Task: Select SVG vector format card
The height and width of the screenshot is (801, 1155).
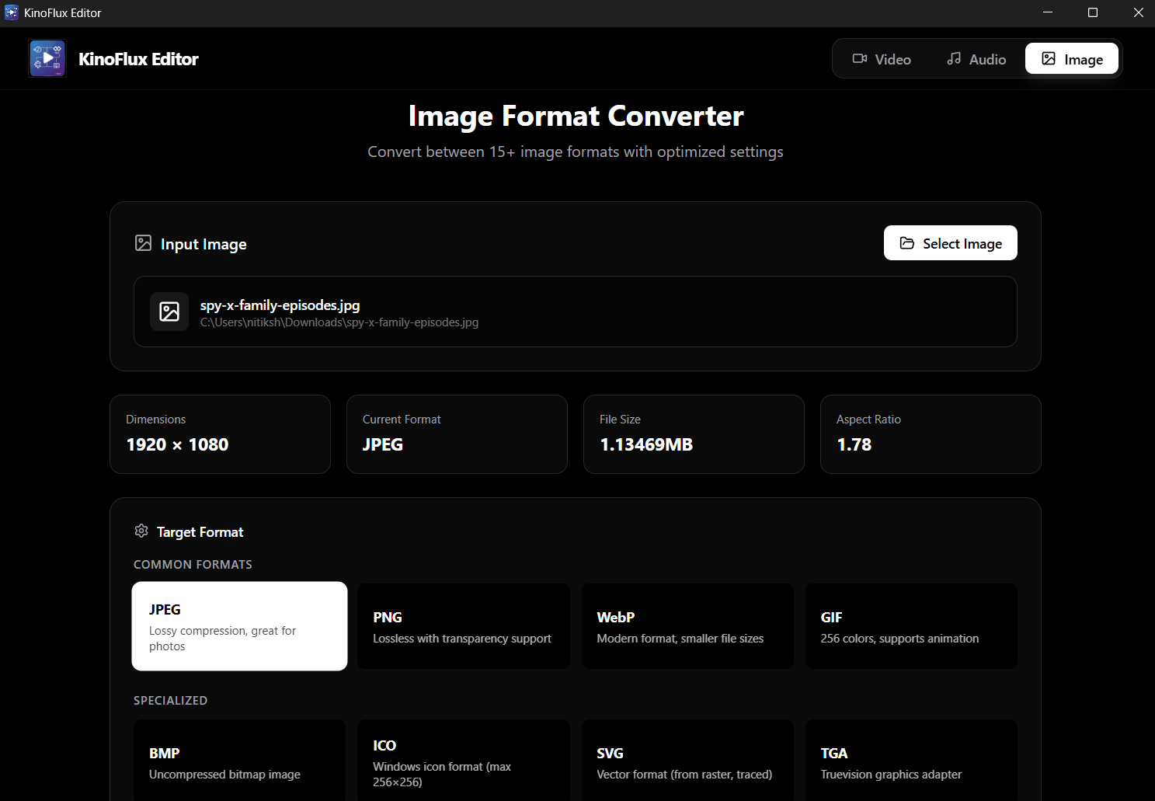Action: coord(687,761)
